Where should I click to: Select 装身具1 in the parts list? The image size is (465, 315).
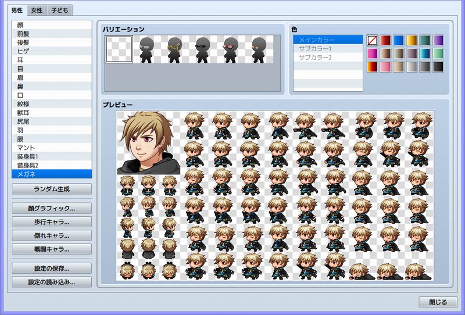pos(52,156)
